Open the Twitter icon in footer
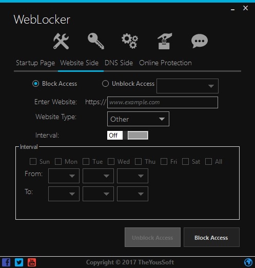The height and width of the screenshot is (268, 255). (19, 262)
